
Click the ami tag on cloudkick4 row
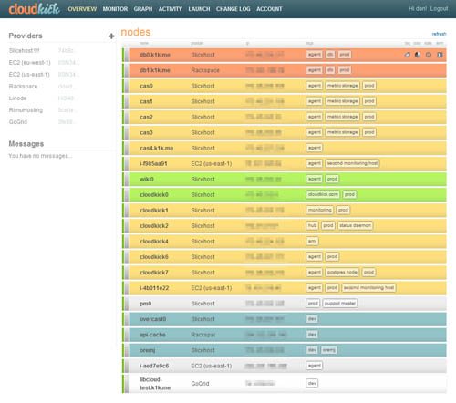pos(312,241)
